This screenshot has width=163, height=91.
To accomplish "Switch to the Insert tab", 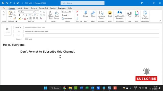I will (20, 8).
